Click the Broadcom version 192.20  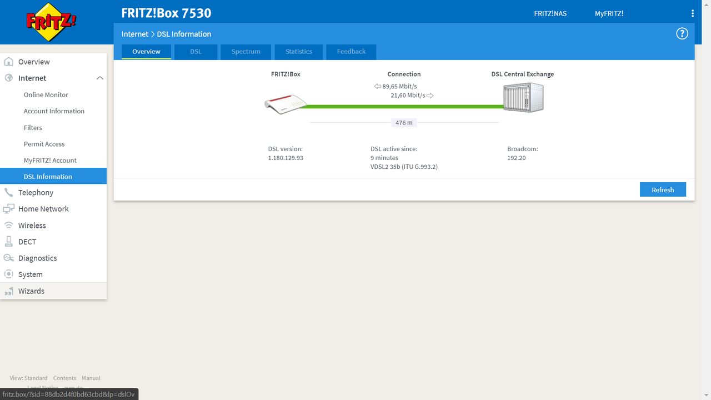[517, 158]
